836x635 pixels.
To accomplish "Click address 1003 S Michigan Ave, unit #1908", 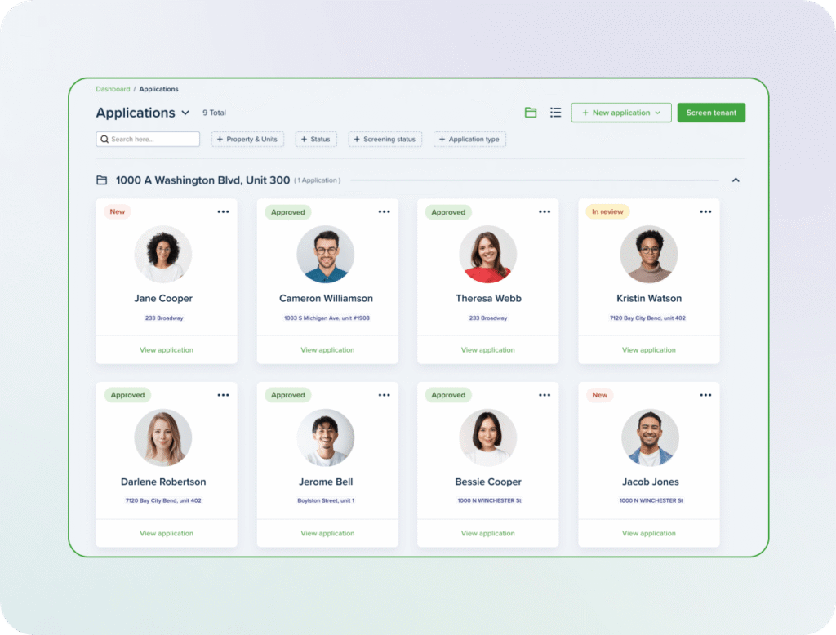I will point(327,317).
